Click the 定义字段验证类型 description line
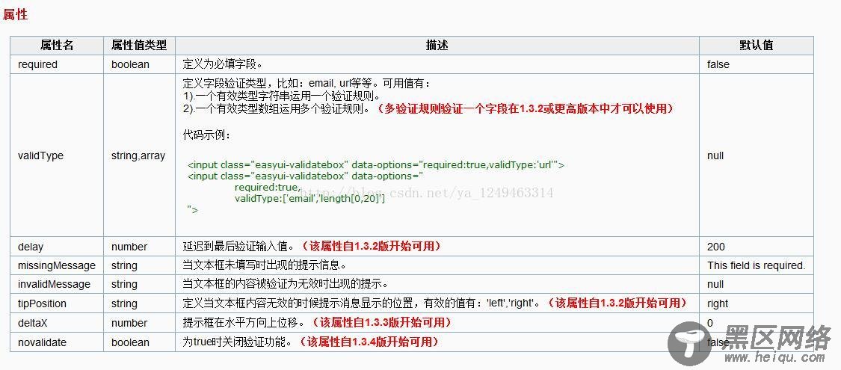 click(x=306, y=84)
